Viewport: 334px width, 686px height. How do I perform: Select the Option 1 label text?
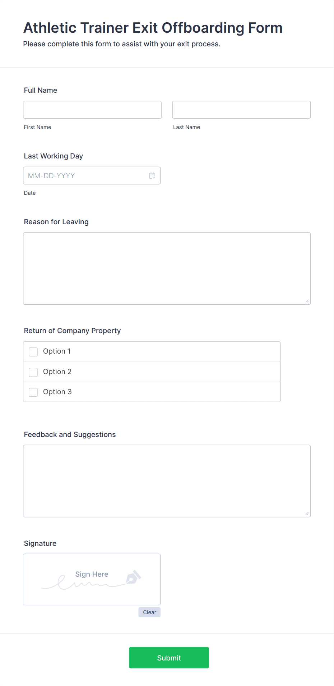(57, 351)
